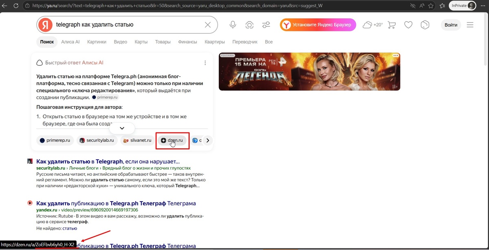Switch to Товары tab
This screenshot has height=250, width=489.
click(x=163, y=42)
